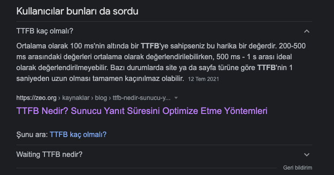
Task: Click the snippet sentence starting 'Ortalama olarak 100'
Action: coord(147,46)
